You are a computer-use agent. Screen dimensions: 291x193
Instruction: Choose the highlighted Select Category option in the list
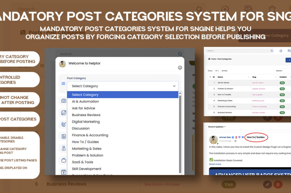click(x=123, y=95)
